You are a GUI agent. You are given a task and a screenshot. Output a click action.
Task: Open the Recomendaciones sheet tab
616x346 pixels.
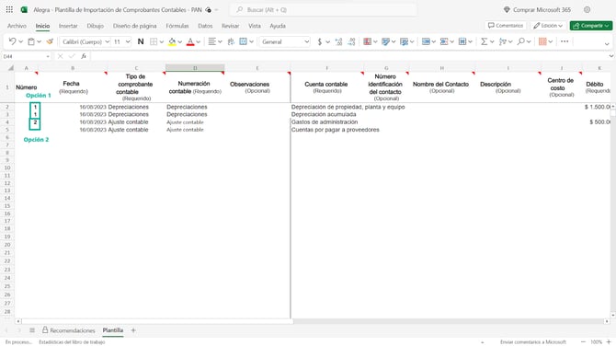tap(69, 330)
